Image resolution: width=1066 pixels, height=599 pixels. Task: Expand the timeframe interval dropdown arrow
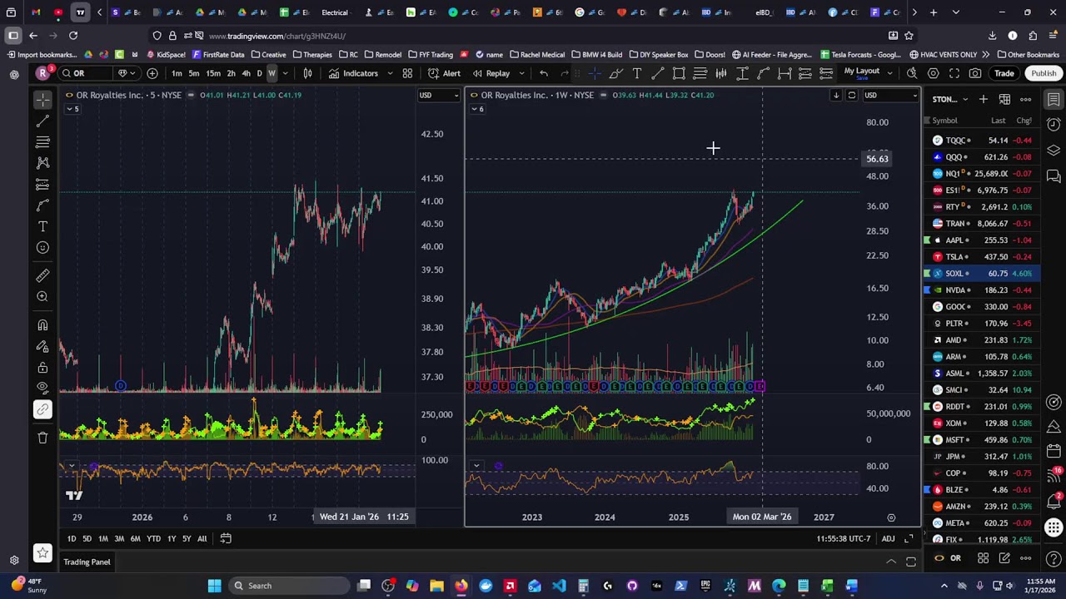(x=286, y=73)
